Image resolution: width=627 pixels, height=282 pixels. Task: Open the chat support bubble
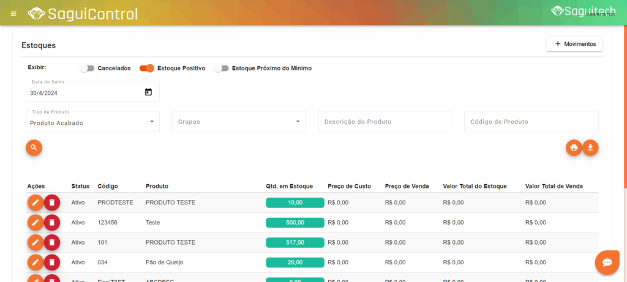607,262
